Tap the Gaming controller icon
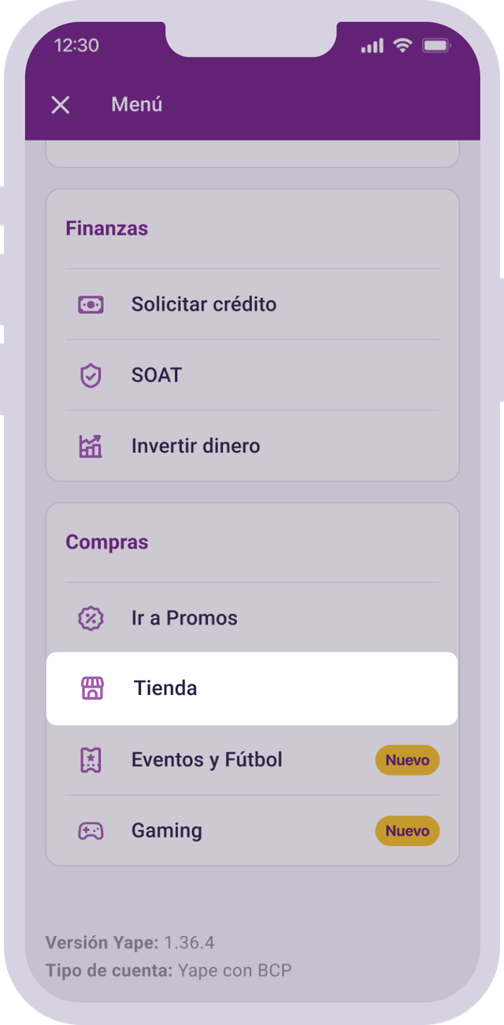 tap(91, 830)
